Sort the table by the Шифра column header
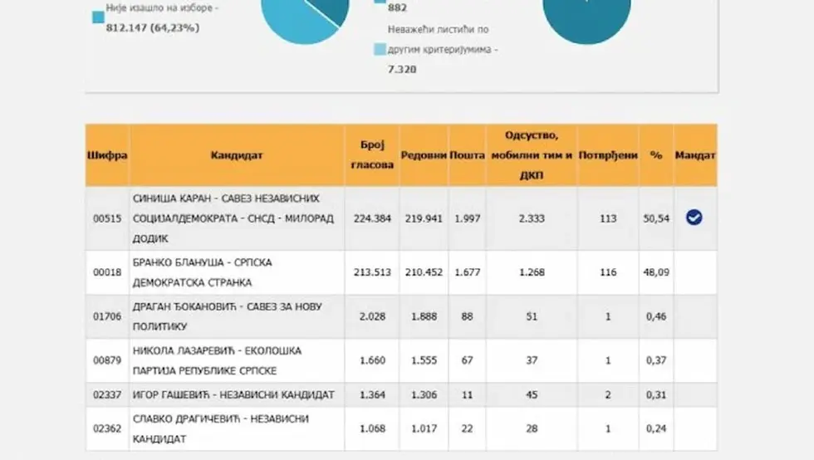 (107, 155)
